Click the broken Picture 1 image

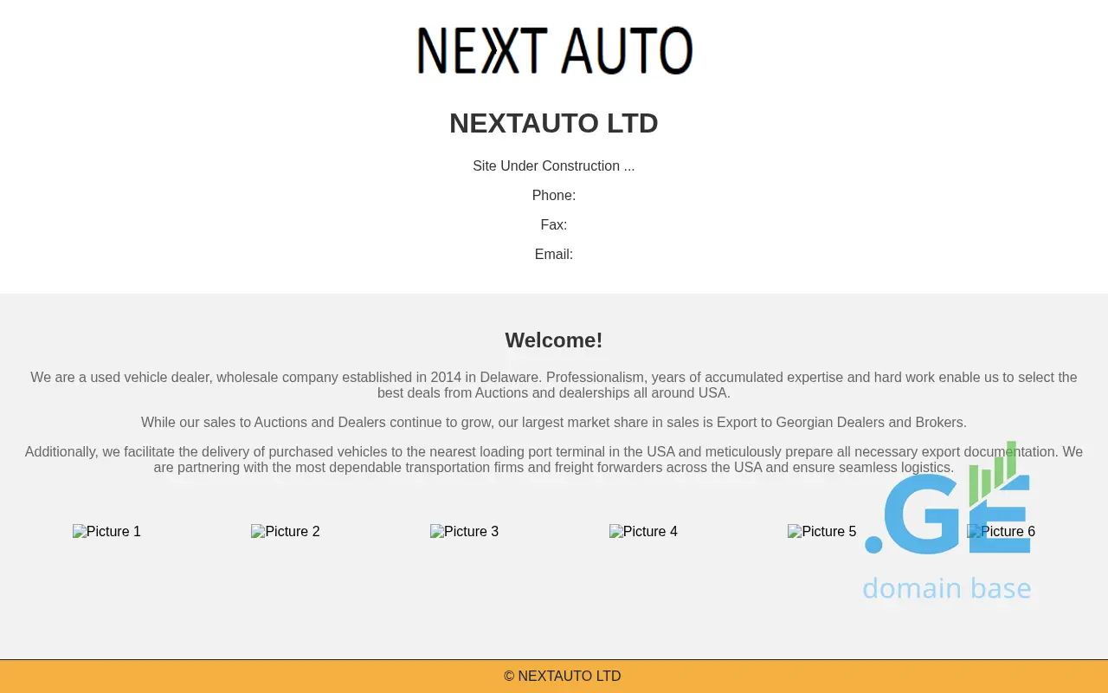tap(106, 532)
